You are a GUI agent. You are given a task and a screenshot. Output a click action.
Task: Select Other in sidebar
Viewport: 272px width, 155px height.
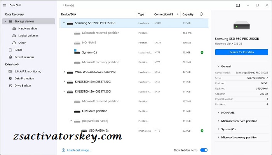[22, 43]
